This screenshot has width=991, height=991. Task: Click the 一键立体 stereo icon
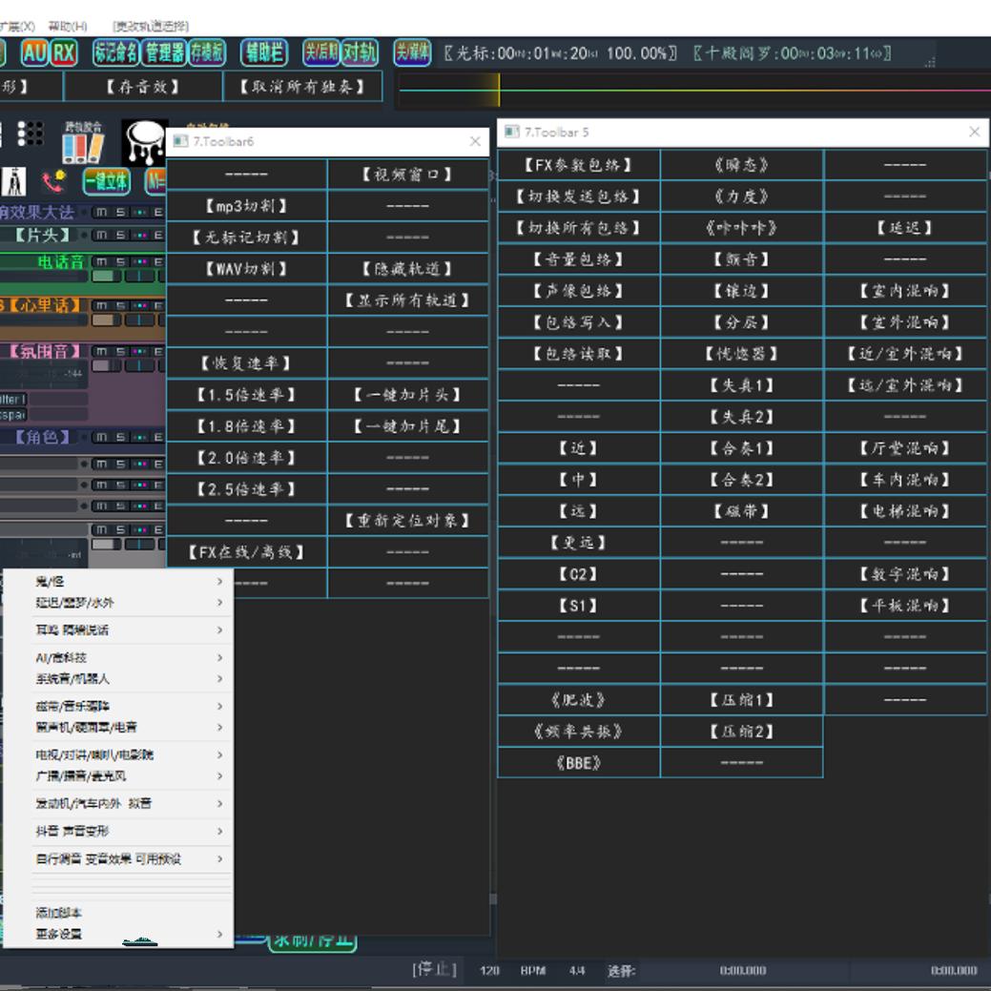106,182
